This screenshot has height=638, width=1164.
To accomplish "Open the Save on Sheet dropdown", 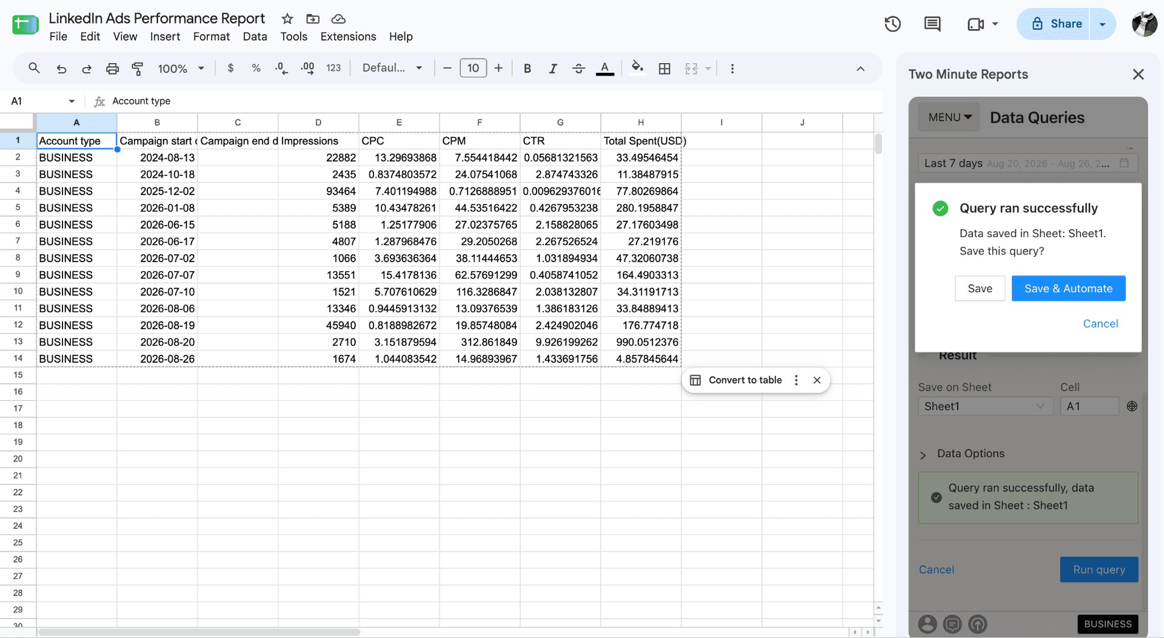I will (x=985, y=406).
